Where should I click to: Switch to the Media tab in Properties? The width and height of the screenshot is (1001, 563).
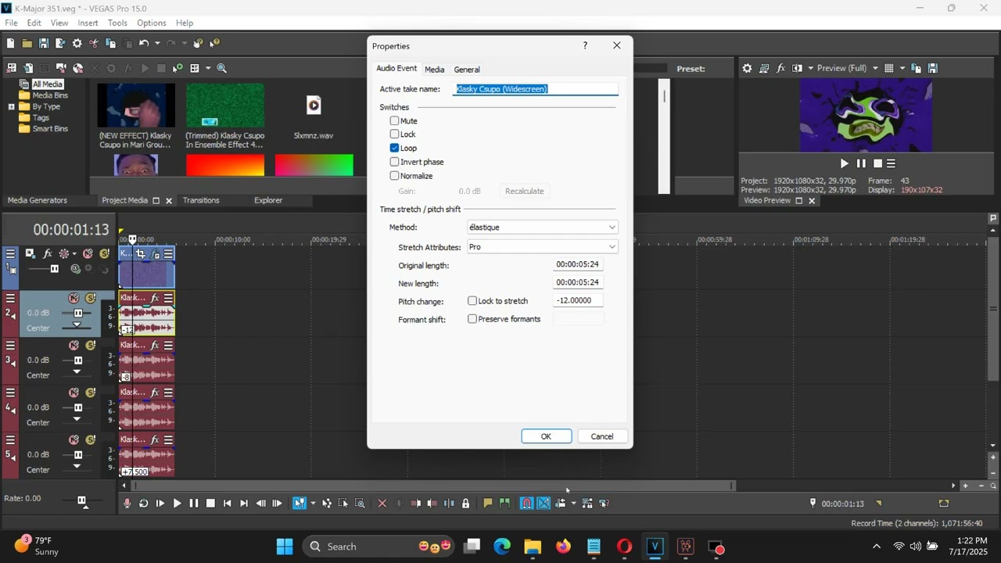[434, 70]
